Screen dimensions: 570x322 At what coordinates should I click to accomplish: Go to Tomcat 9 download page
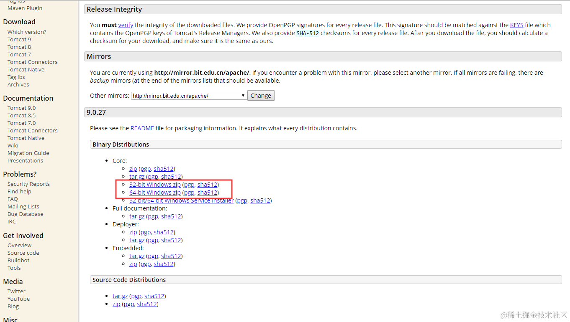(x=19, y=39)
